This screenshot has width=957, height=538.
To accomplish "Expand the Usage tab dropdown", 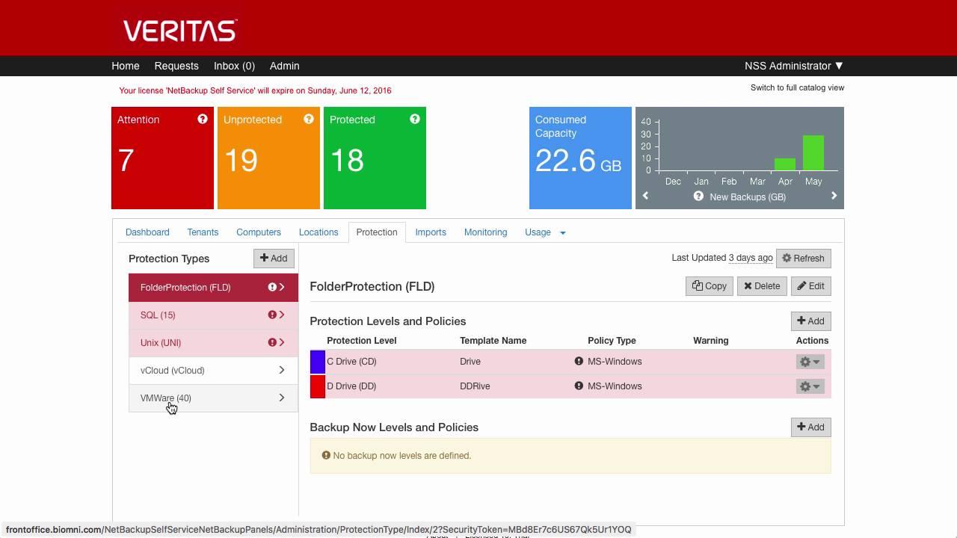I will point(562,232).
